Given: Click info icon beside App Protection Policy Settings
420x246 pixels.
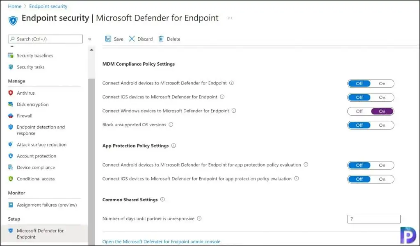Looking at the screenshot, I should pyautogui.click(x=173, y=146).
